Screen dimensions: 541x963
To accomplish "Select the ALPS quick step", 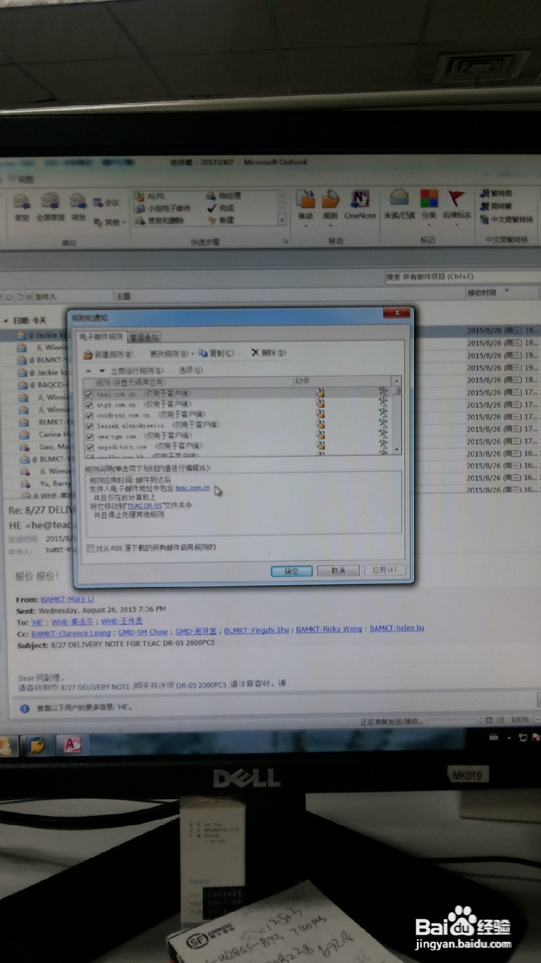I will coord(150,196).
